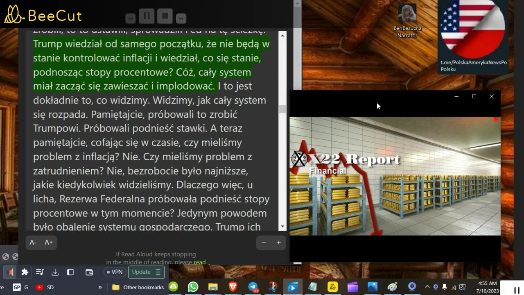The image size is (524, 295).
Task: Open the YouTube SD bookmark
Action: [45, 287]
